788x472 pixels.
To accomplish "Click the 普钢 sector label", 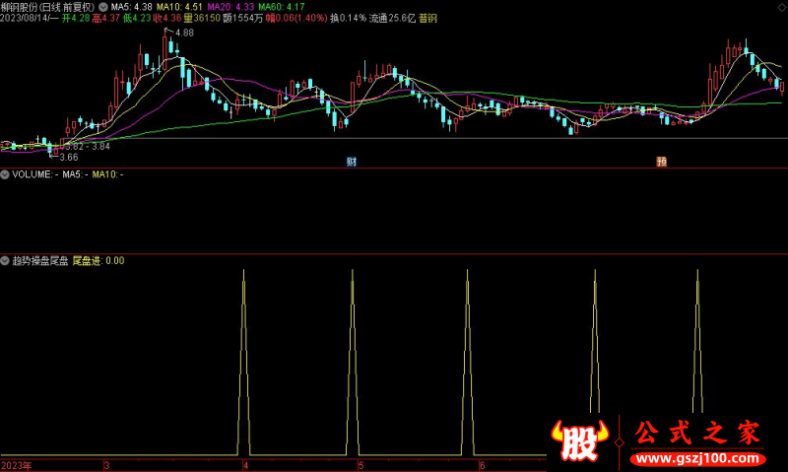I will [x=427, y=18].
